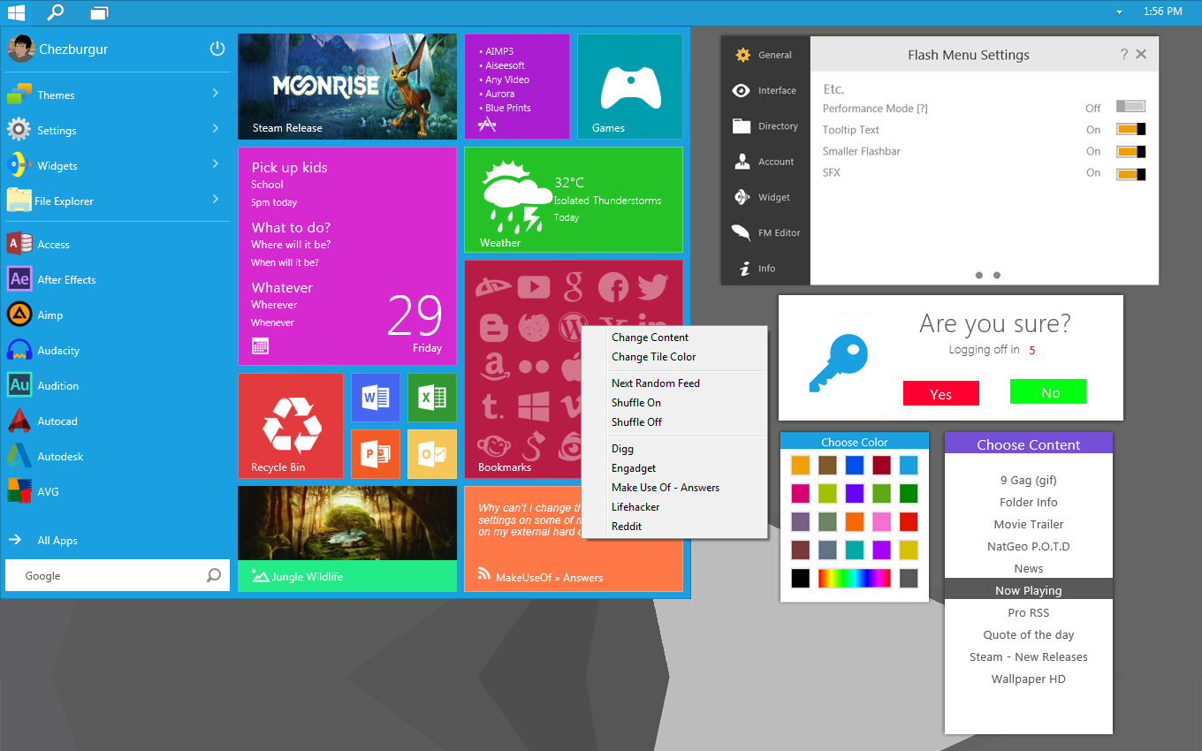Viewport: 1202px width, 751px height.
Task: Open the Outlook tile
Action: click(432, 454)
